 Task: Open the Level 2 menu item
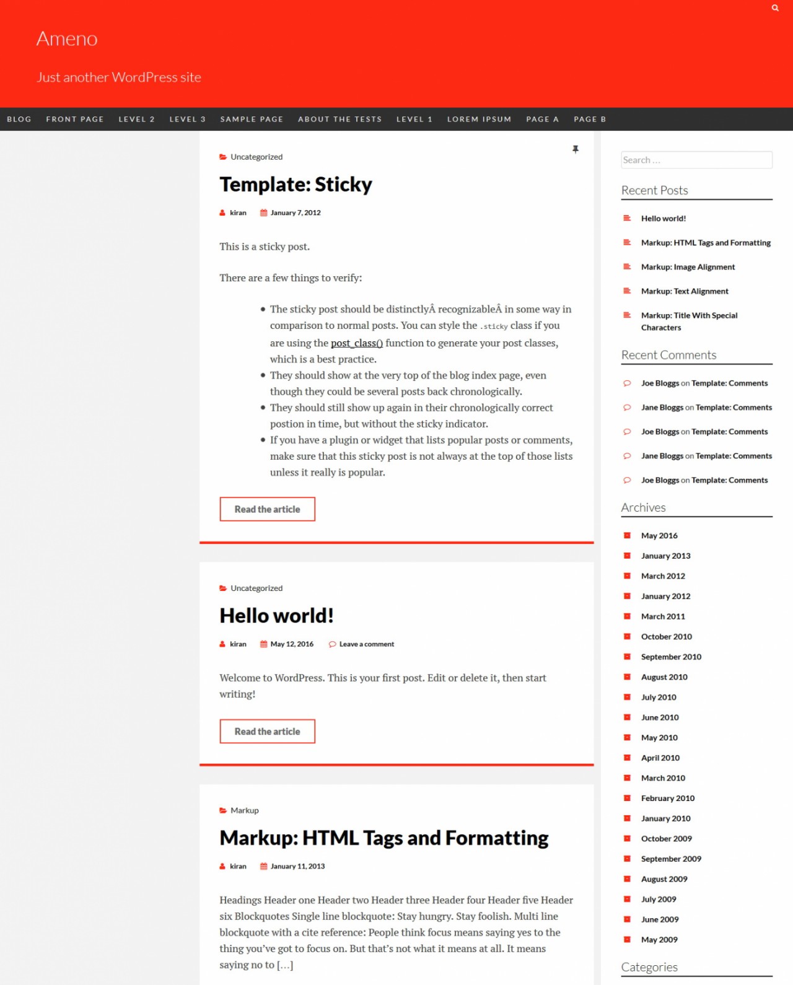click(x=137, y=119)
